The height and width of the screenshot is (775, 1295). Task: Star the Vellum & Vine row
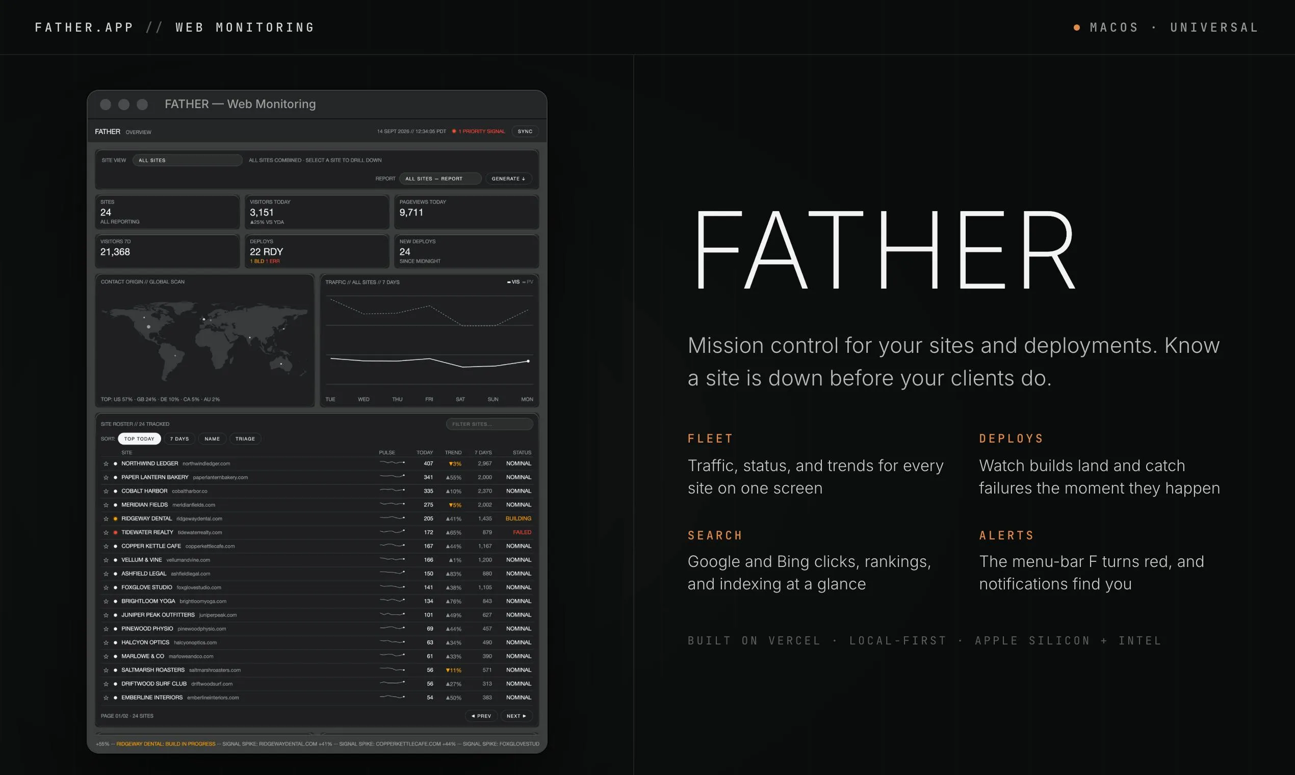click(x=106, y=560)
